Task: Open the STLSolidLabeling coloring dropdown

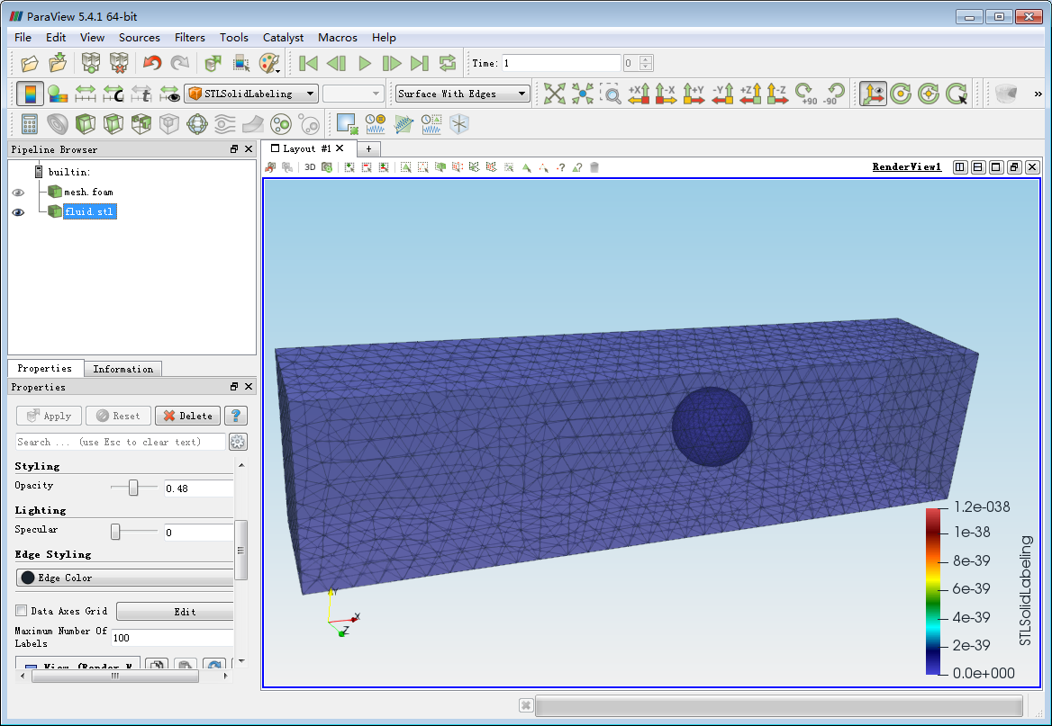Action: point(251,94)
